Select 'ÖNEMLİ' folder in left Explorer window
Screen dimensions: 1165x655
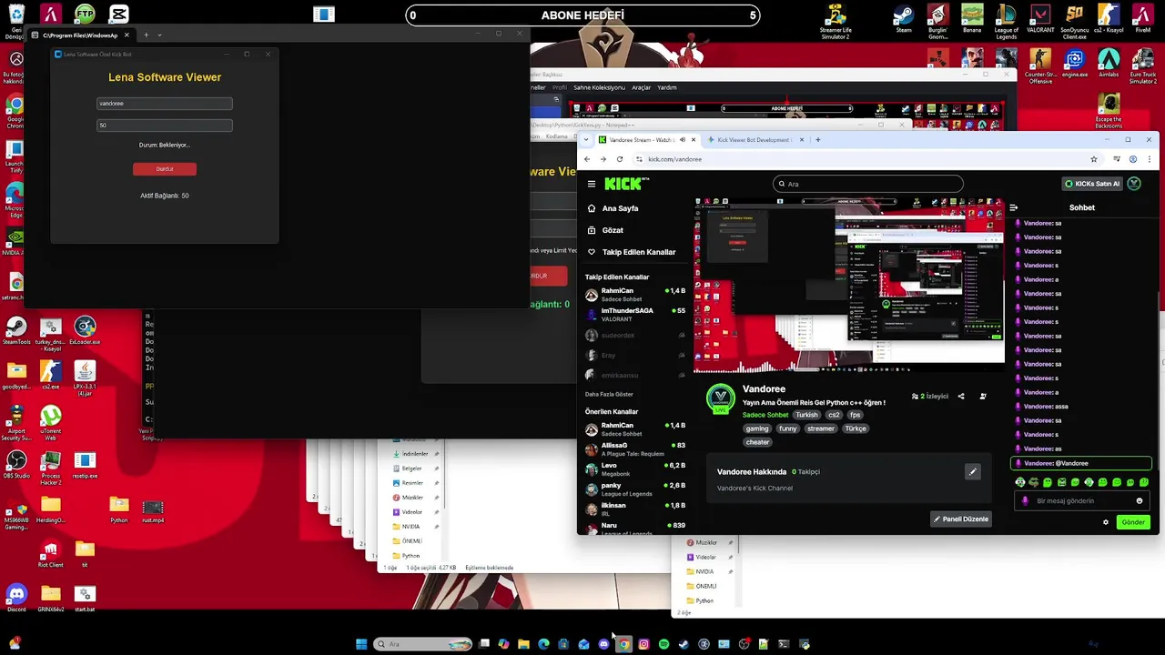[411, 541]
